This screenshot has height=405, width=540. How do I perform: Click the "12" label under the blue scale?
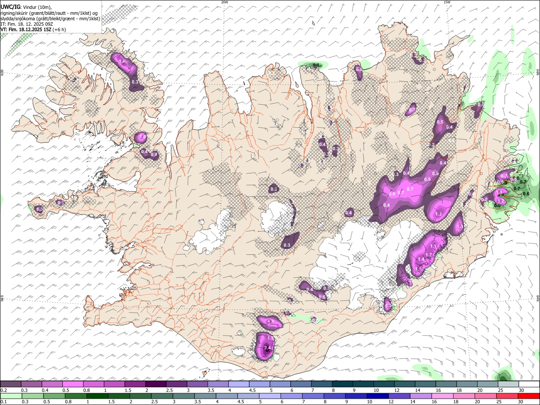[391, 402]
